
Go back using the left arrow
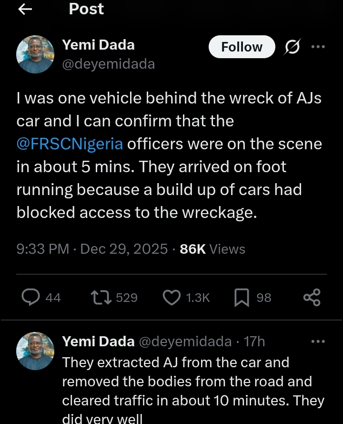[x=25, y=10]
